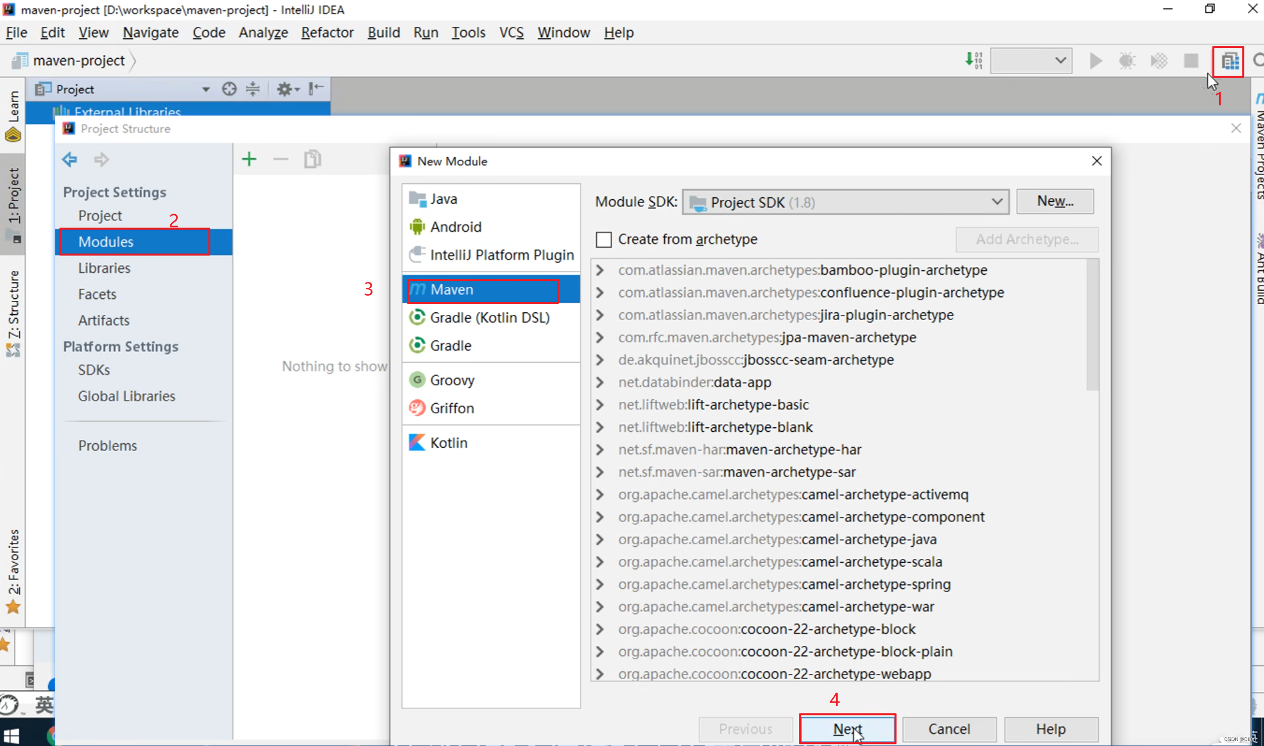Select Global Libraries under Platform Settings
The image size is (1264, 746).
(144, 396)
